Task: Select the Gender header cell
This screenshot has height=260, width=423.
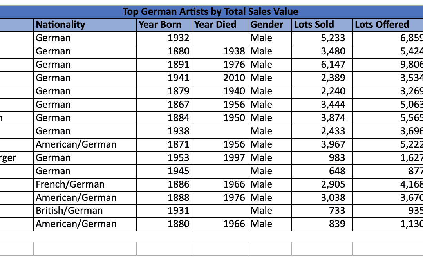Action: click(x=270, y=25)
